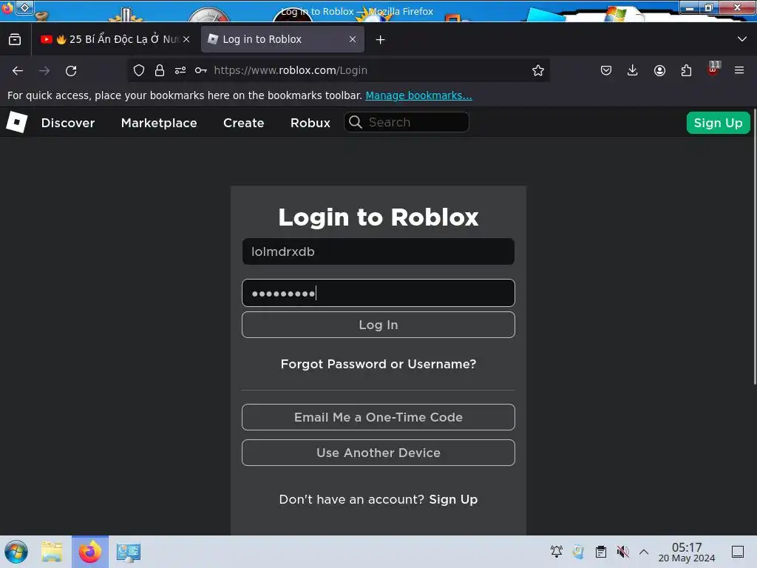List all tabs dropdown chevron

coord(742,39)
